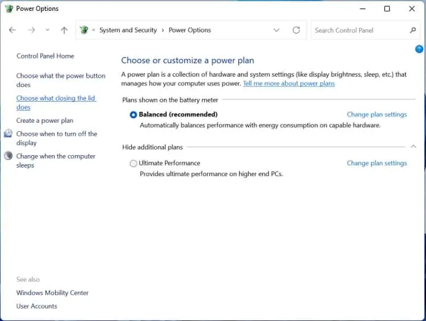
Task: Click the Control Panel icon in address bar
Action: coord(84,30)
